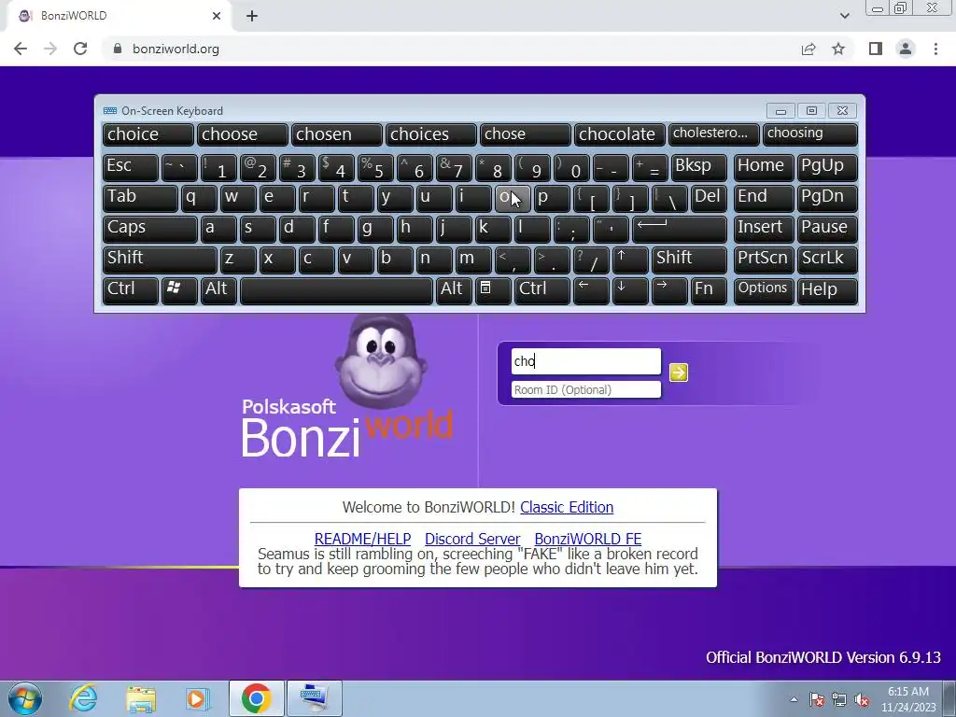Click the Esc key on the keyboard
Viewport: 956px width, 717px height.
click(131, 168)
